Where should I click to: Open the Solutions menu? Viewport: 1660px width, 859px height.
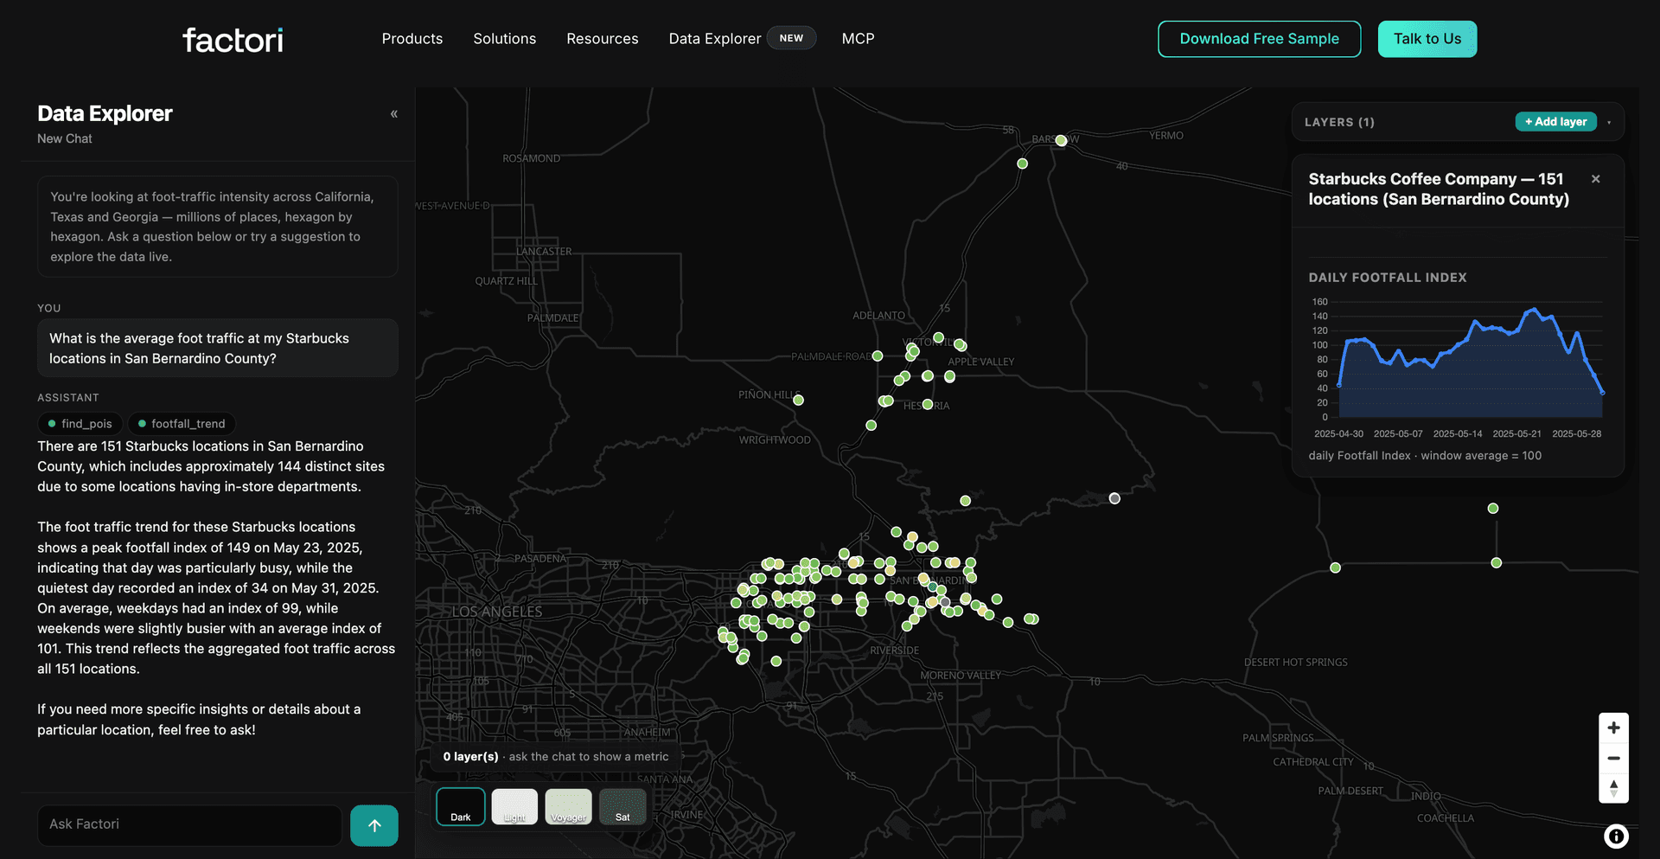[x=505, y=39]
